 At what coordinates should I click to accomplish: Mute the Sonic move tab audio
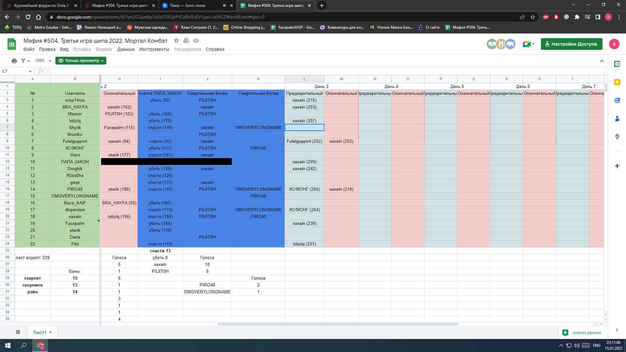(224, 6)
